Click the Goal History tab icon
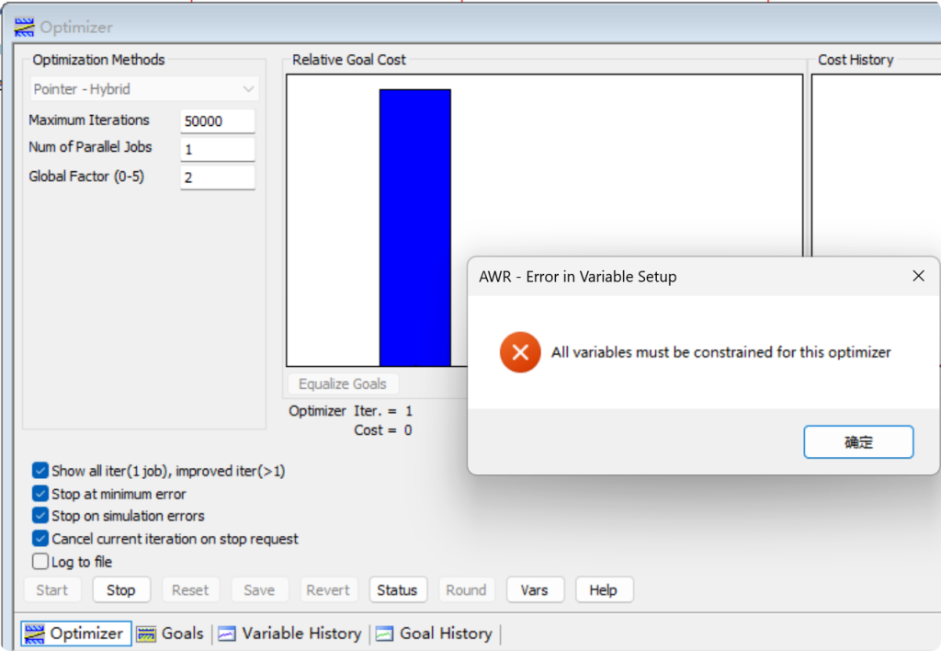The width and height of the screenshot is (941, 651). pos(384,634)
